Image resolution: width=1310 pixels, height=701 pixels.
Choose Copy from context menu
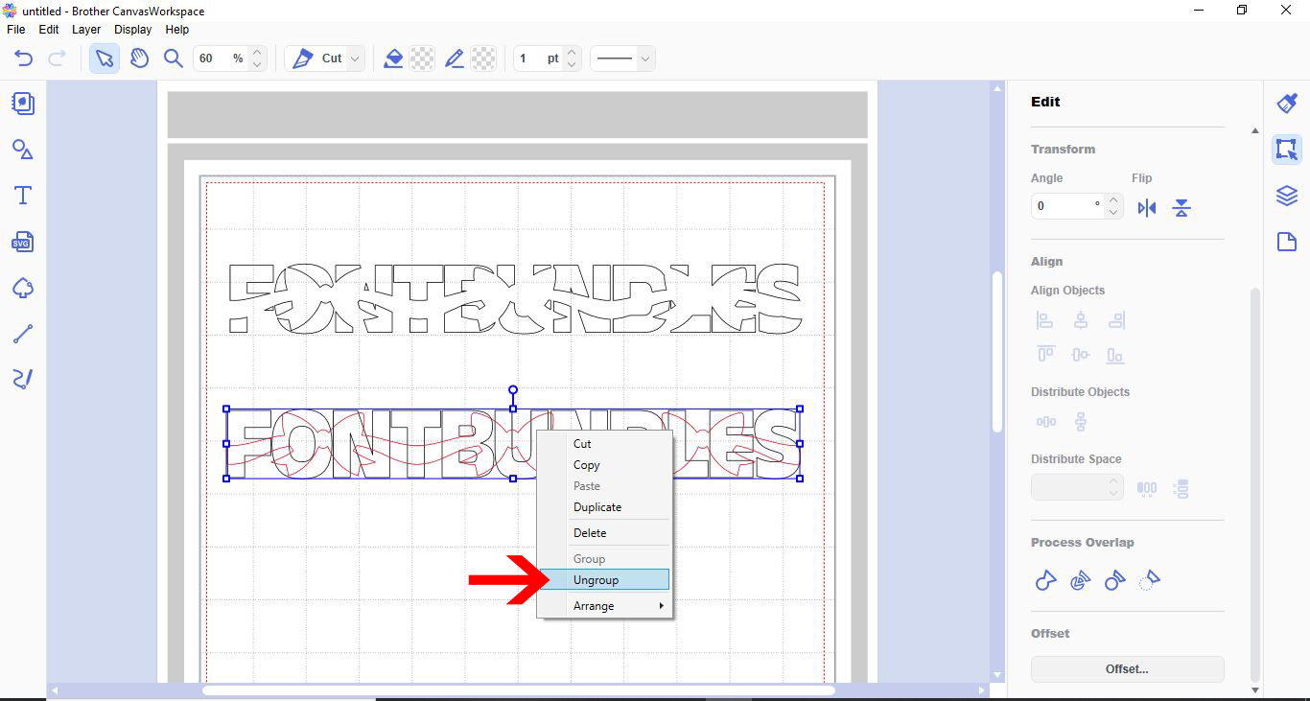pyautogui.click(x=606, y=465)
